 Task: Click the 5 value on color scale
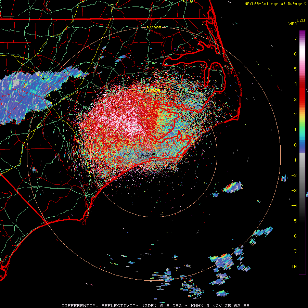pyautogui.click(x=295, y=69)
